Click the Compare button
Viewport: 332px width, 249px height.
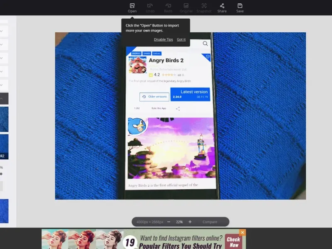click(210, 222)
